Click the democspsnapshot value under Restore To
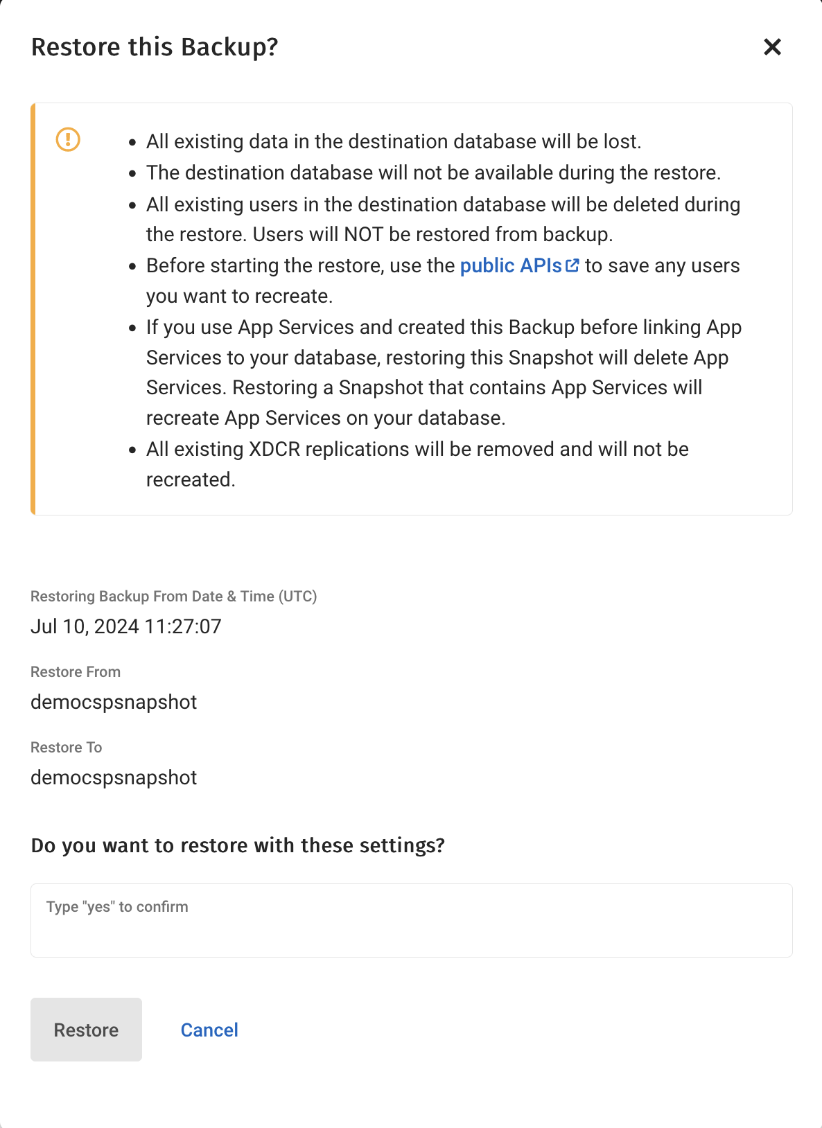Image resolution: width=822 pixels, height=1128 pixels. coord(114,777)
